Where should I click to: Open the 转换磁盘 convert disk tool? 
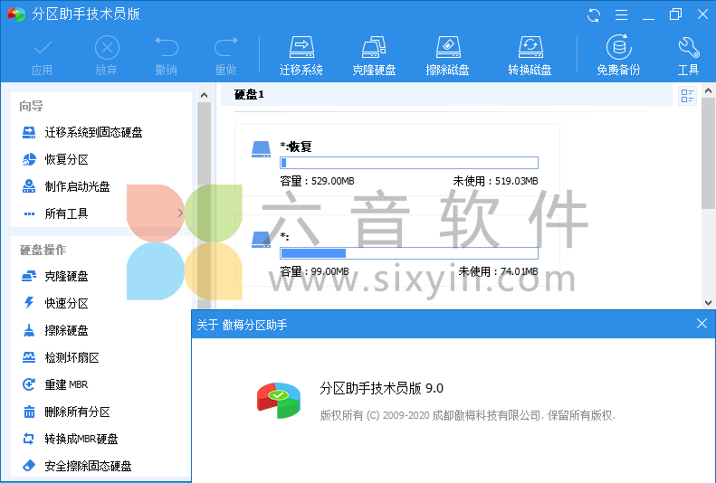coord(530,56)
